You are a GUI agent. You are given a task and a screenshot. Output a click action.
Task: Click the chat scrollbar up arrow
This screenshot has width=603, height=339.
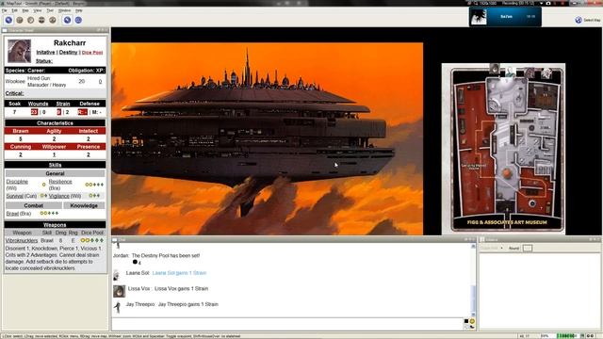(x=473, y=247)
